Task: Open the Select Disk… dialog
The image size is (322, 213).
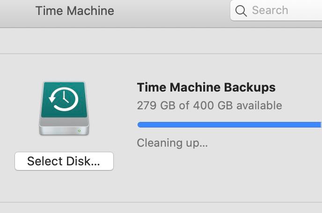Action: click(64, 161)
